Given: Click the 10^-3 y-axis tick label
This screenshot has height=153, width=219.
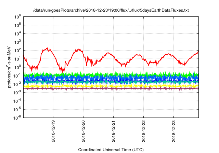Looking at the screenshot, I should [17, 93].
